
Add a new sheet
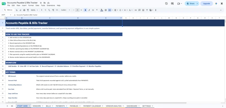point(7,106)
